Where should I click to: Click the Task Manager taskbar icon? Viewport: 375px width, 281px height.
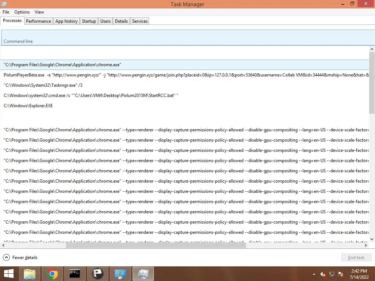(143, 274)
